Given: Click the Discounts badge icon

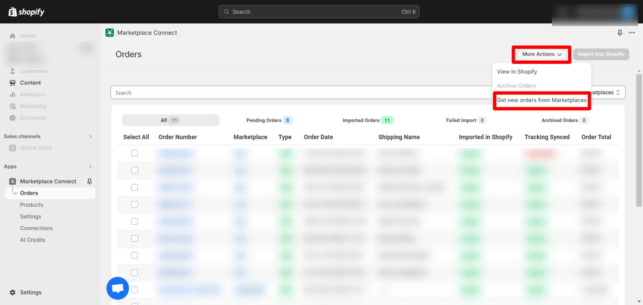Looking at the screenshot, I should tap(12, 118).
